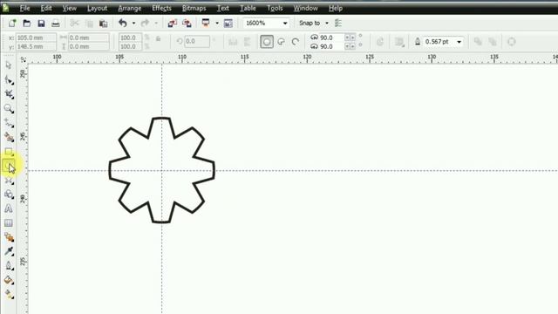Image resolution: width=558 pixels, height=314 pixels.
Task: Click the Import icon
Action: (173, 24)
